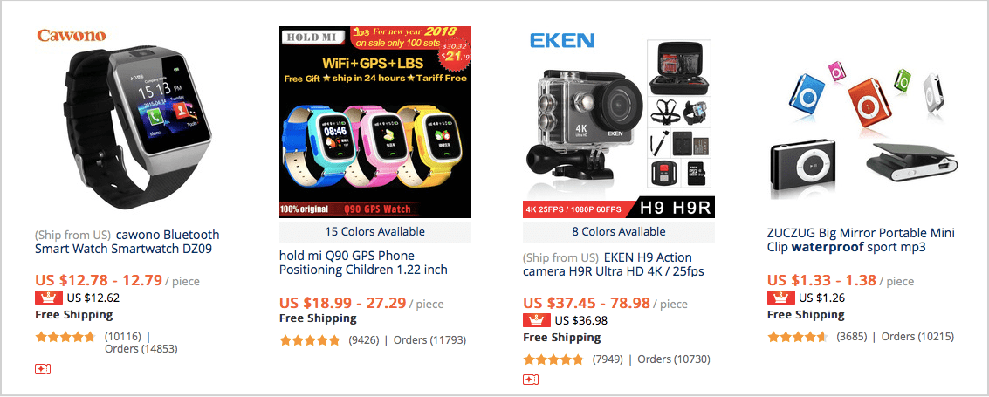Viewport: 989px width, 397px height.
Task: Show the 15 Colors Available options
Action: point(375,231)
